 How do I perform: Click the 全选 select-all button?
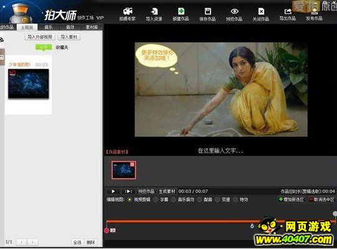(x=77, y=242)
